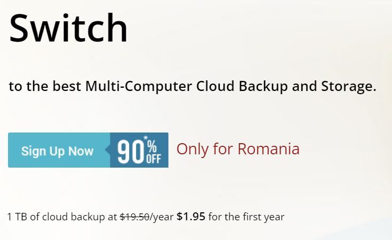Click the "Multi-Computer" word in the tagline
Image resolution: width=392 pixels, height=240 pixels.
[x=139, y=86]
